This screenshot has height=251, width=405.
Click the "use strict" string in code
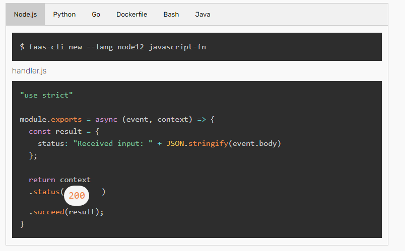[x=46, y=95]
